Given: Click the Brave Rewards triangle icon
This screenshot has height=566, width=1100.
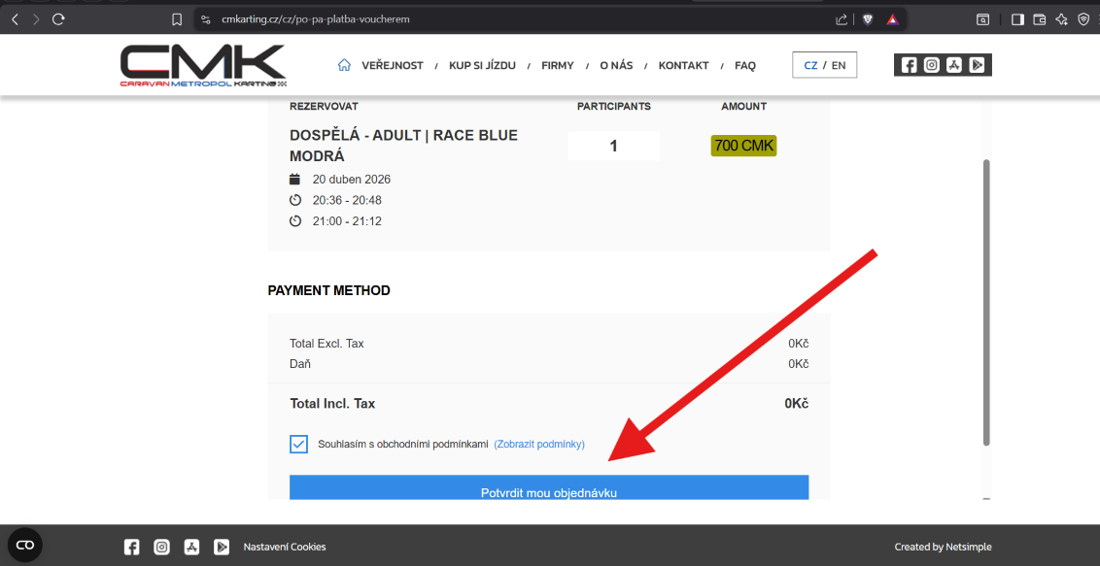Looking at the screenshot, I should click(892, 19).
